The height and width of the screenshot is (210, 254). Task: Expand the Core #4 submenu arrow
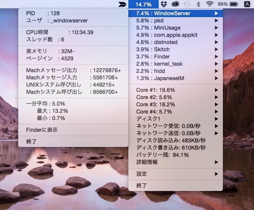[216, 112]
